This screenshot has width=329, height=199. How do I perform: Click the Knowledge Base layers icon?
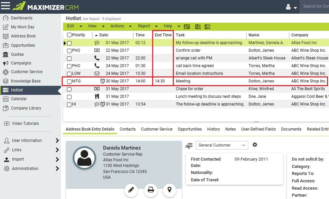pos(6,81)
